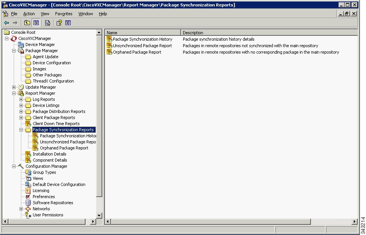Screen dimensions: 366x235
Task: Expand the Package Distribution Reports folder
Action: click(x=21, y=111)
